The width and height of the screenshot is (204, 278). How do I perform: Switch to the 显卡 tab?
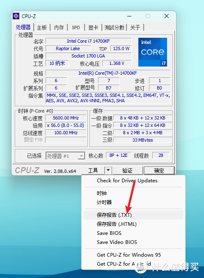[93, 28]
